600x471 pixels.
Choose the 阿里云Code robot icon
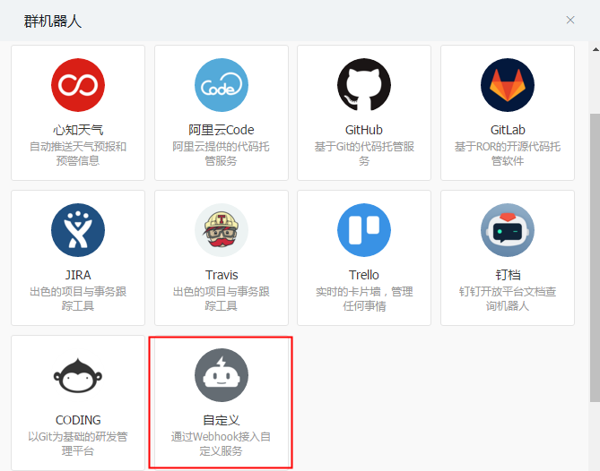[x=222, y=85]
